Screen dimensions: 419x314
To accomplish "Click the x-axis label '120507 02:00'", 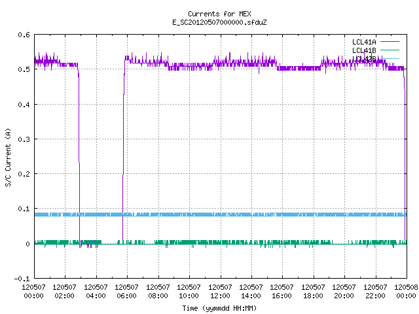I will point(64,291).
